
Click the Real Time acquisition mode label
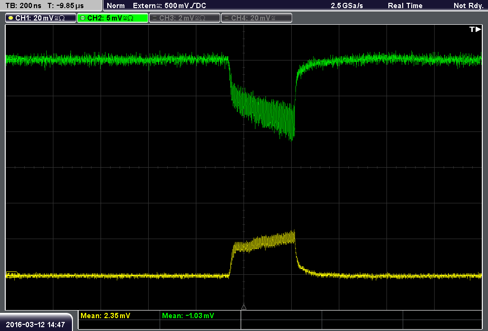(405, 6)
